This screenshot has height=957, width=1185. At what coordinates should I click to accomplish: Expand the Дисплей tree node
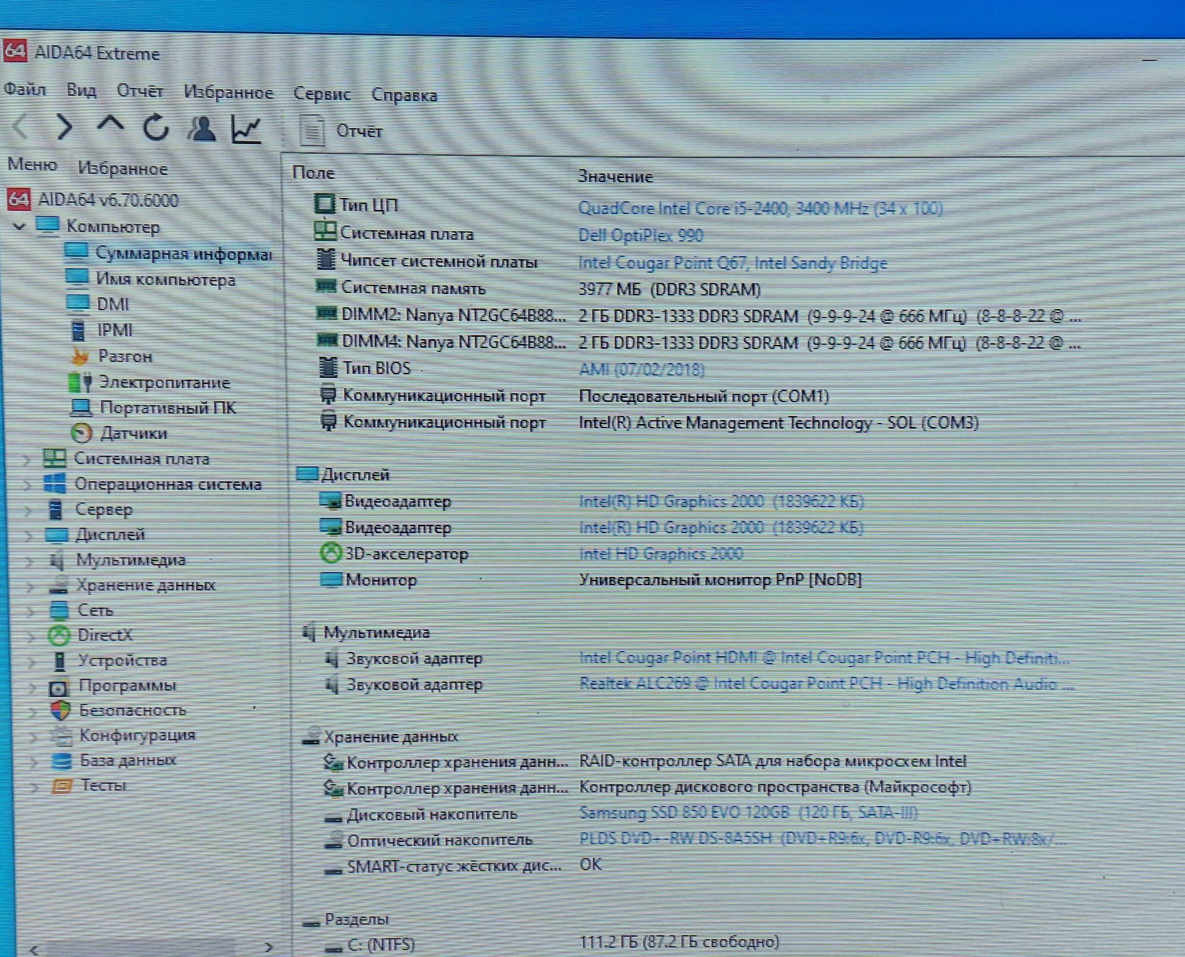pyautogui.click(x=28, y=535)
